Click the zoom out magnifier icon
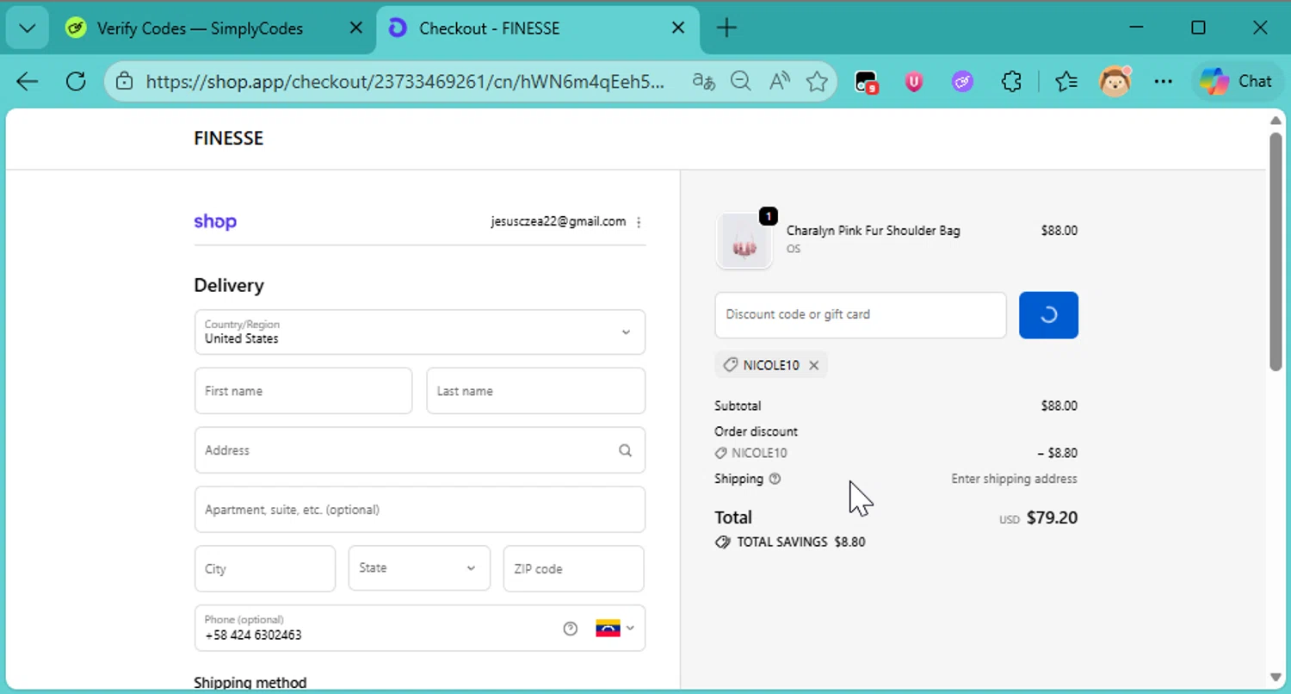 (x=741, y=82)
